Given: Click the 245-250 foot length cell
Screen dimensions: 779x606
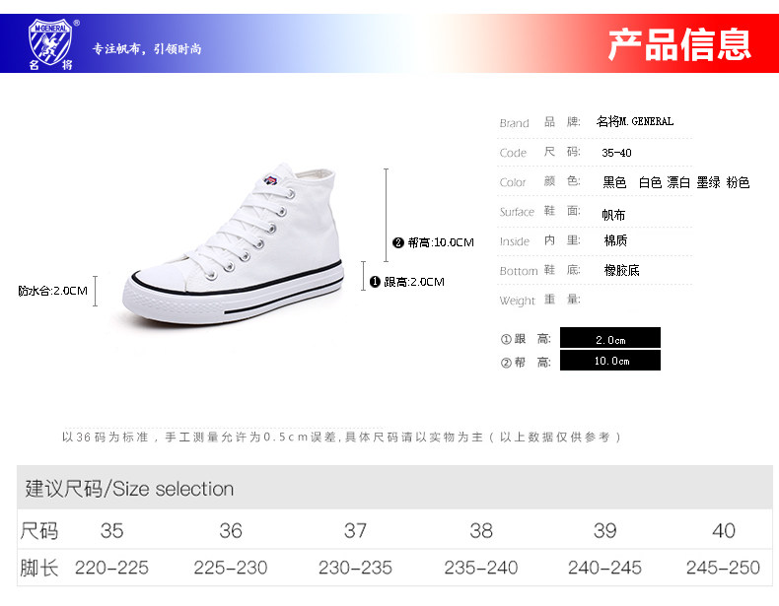Looking at the screenshot, I should [x=723, y=568].
